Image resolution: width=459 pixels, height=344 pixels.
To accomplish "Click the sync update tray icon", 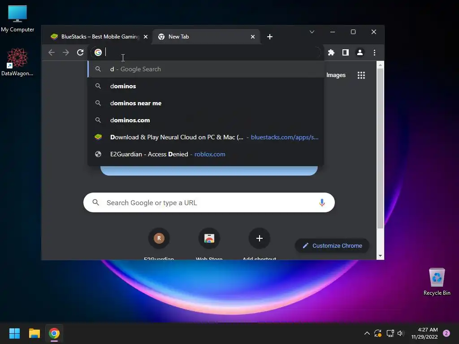I will pos(378,333).
